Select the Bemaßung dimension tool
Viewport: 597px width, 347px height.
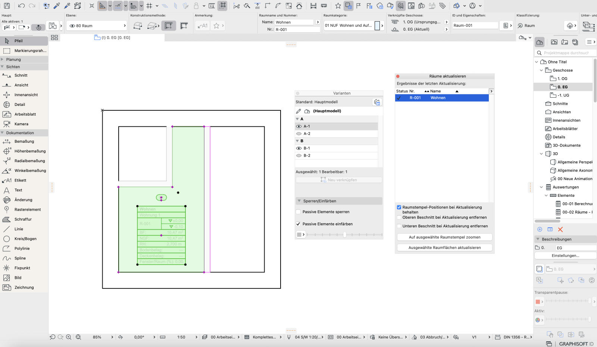tap(24, 141)
